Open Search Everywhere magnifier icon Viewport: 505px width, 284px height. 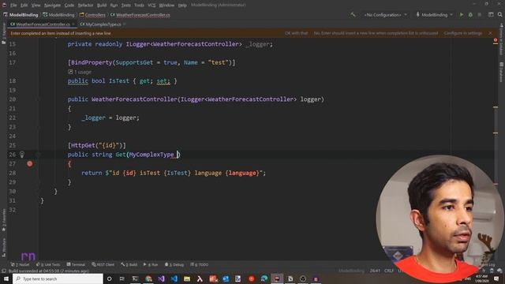pyautogui.click(x=499, y=15)
